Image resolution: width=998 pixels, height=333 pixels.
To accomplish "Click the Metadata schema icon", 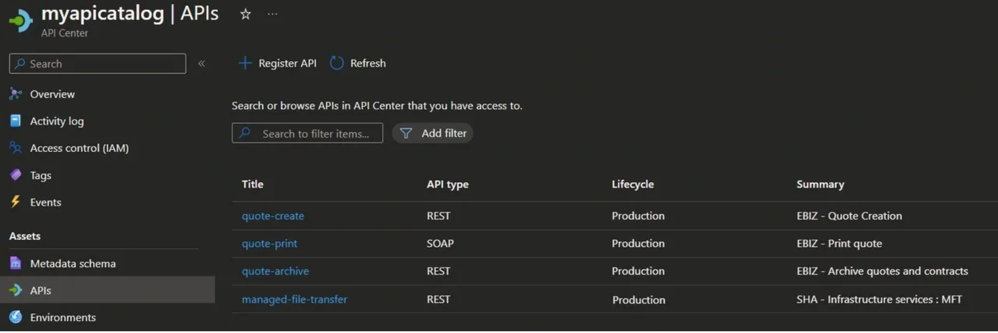I will 16,263.
